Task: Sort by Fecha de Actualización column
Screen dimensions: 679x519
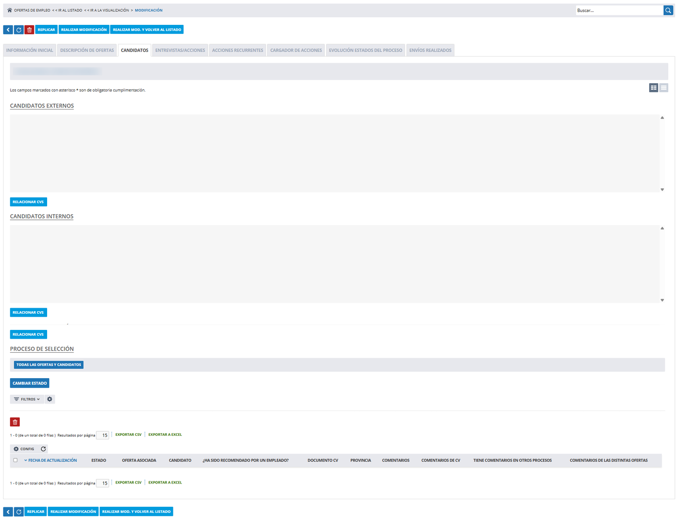Action: coord(53,461)
